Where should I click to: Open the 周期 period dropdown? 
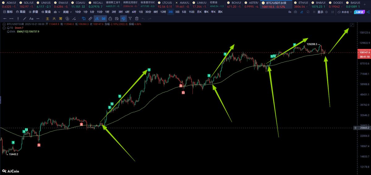(x=67, y=12)
